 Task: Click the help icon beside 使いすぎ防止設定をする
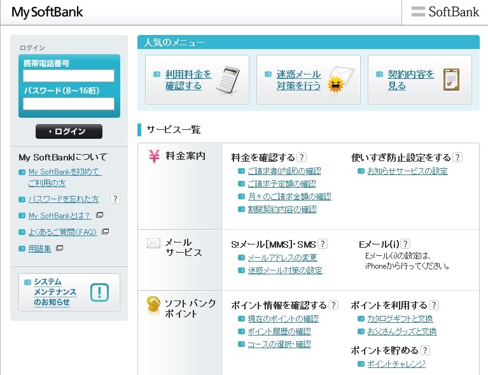[457, 157]
